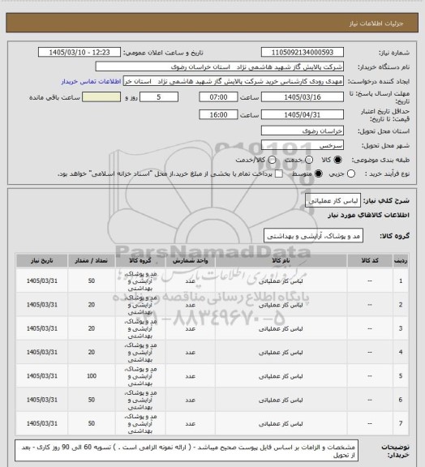Select the کالا radio button
The width and height of the screenshot is (425, 467).
click(337, 160)
